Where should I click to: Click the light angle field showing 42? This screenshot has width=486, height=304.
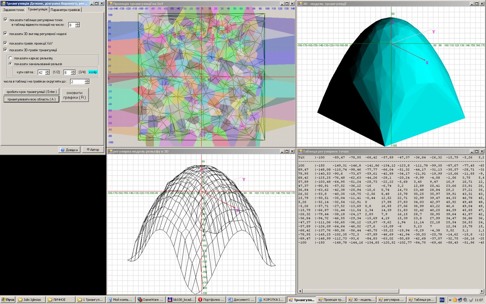coord(42,72)
